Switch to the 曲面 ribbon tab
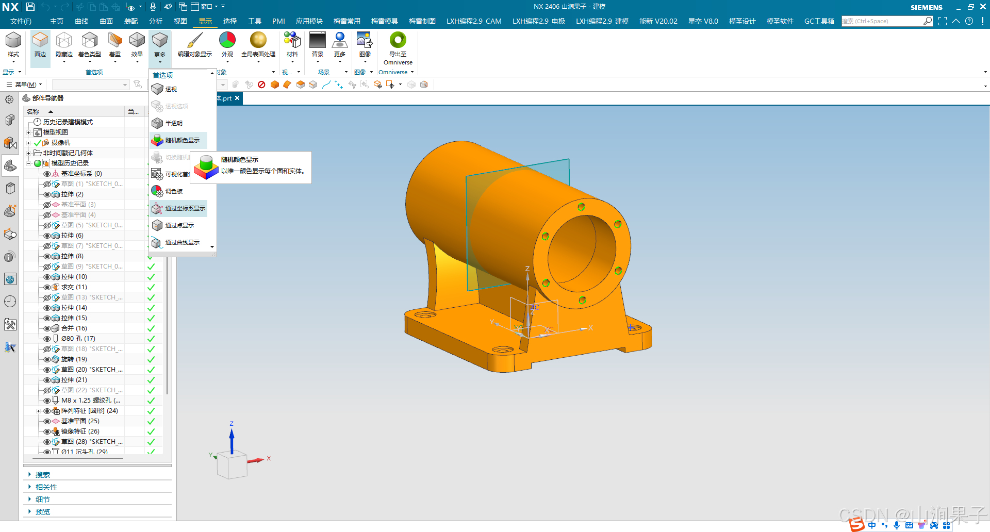990x532 pixels. click(106, 21)
